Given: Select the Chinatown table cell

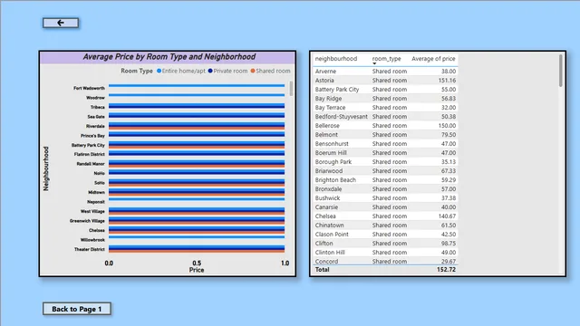Looking at the screenshot, I should (x=329, y=225).
